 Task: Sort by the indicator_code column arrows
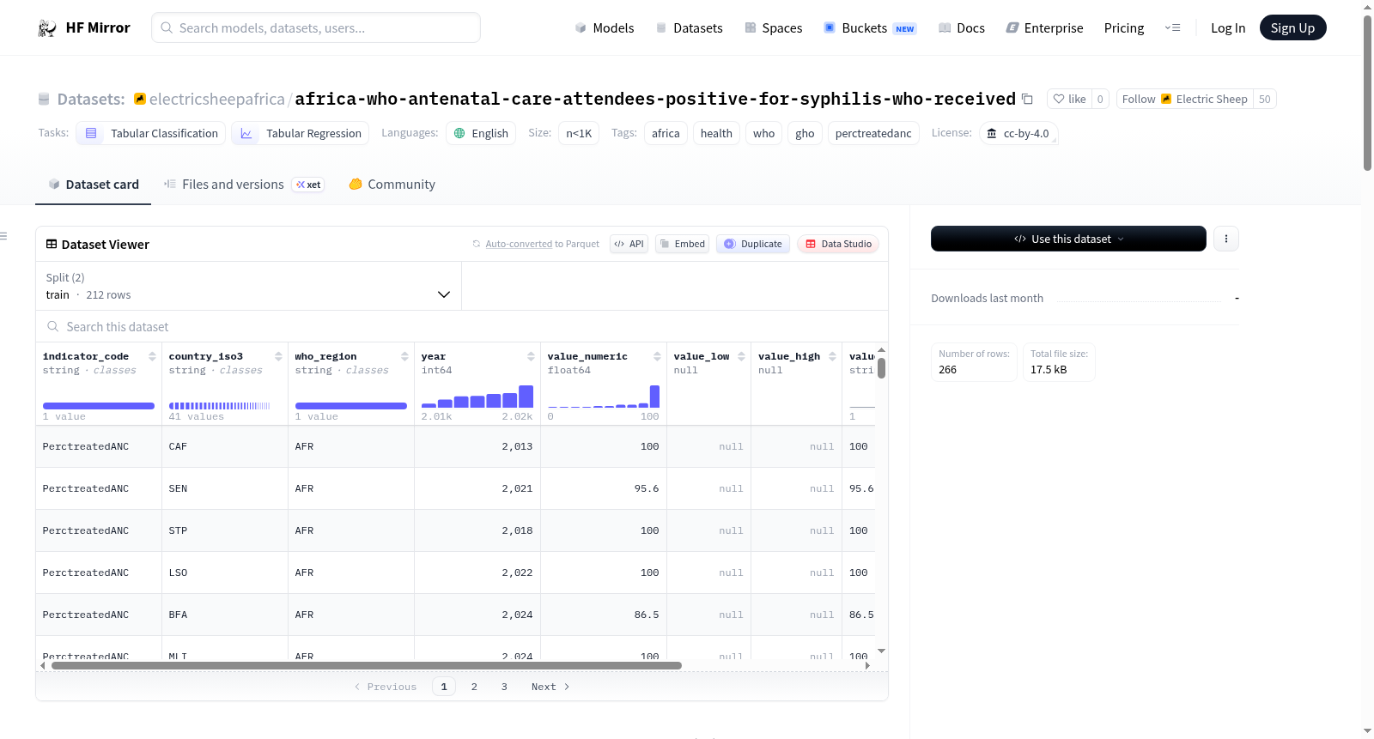[x=152, y=356]
